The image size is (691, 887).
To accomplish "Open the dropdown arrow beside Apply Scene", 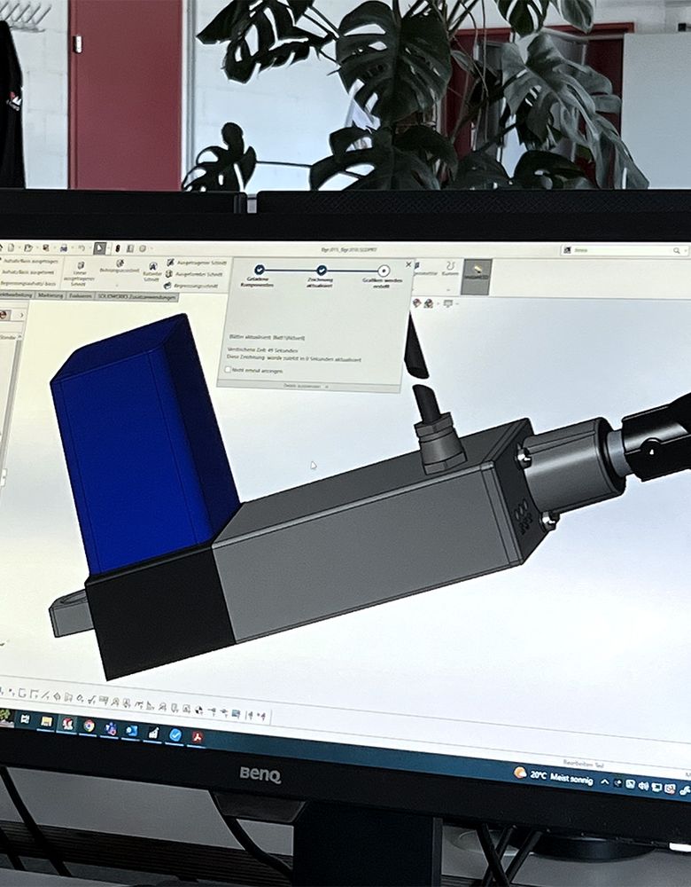I will [438, 303].
